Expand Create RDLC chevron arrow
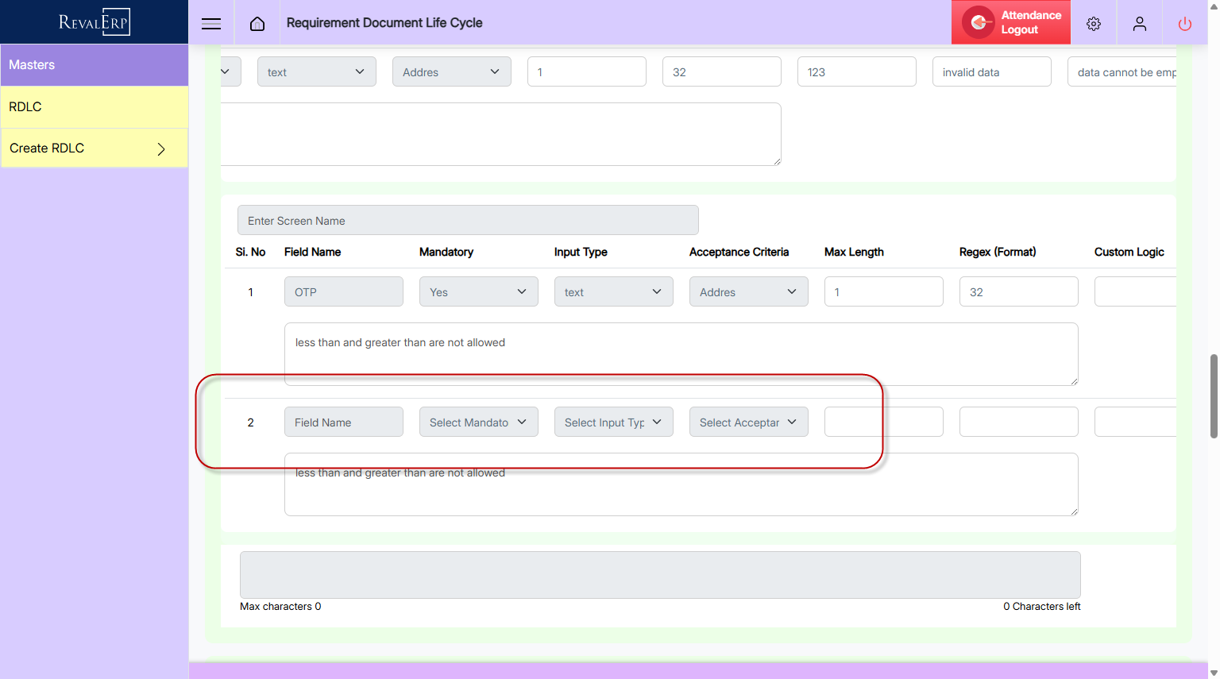This screenshot has height=679, width=1220. tap(161, 149)
